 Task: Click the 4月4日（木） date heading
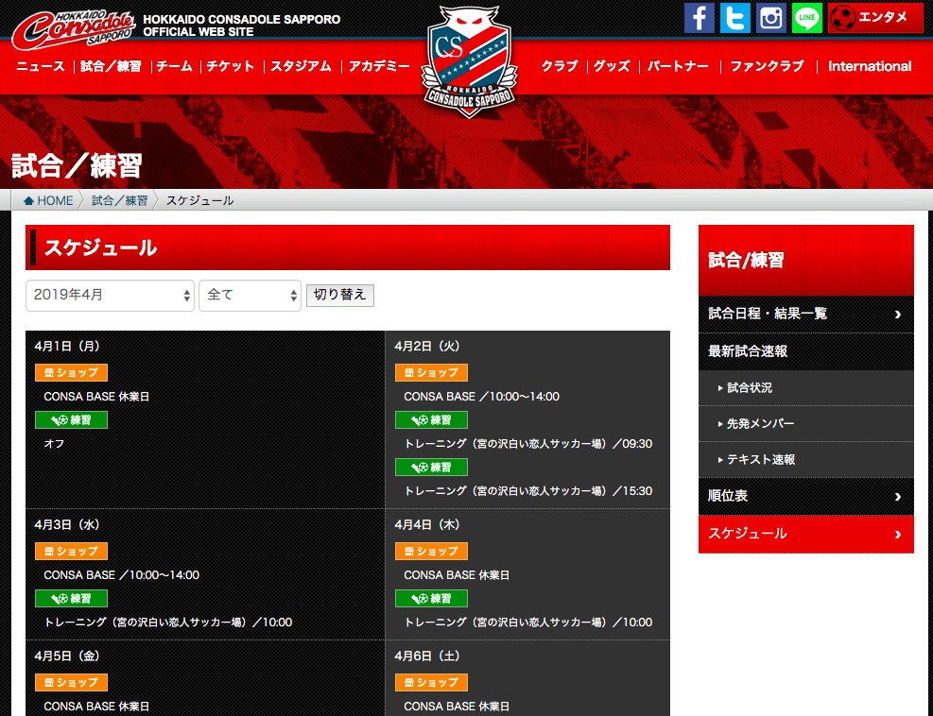pos(426,524)
